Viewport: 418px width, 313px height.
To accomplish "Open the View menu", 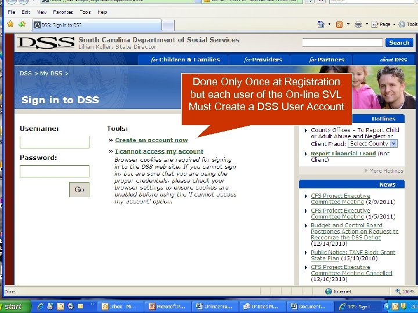I will (42, 12).
